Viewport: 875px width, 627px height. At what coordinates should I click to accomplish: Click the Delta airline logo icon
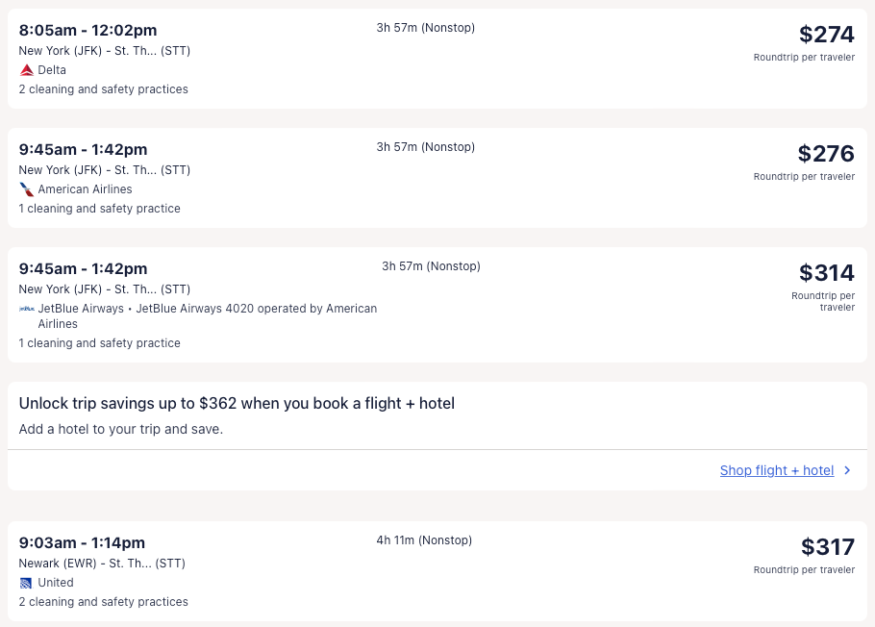click(27, 70)
